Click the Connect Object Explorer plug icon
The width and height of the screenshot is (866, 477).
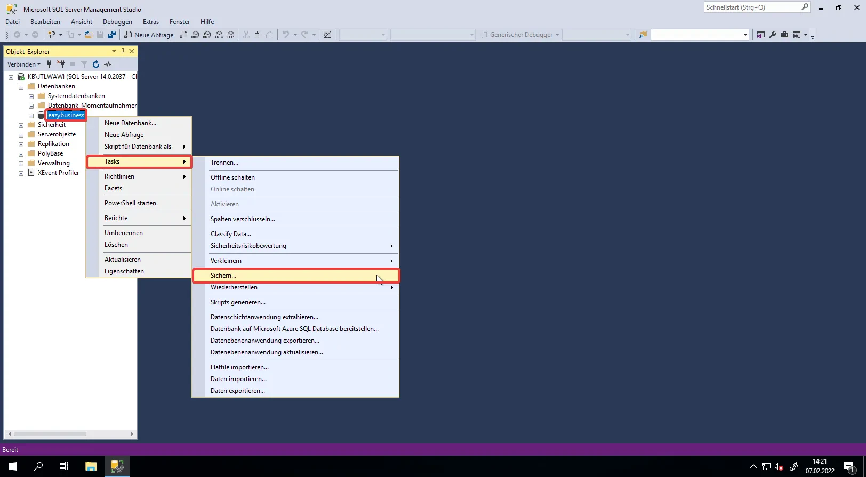49,64
